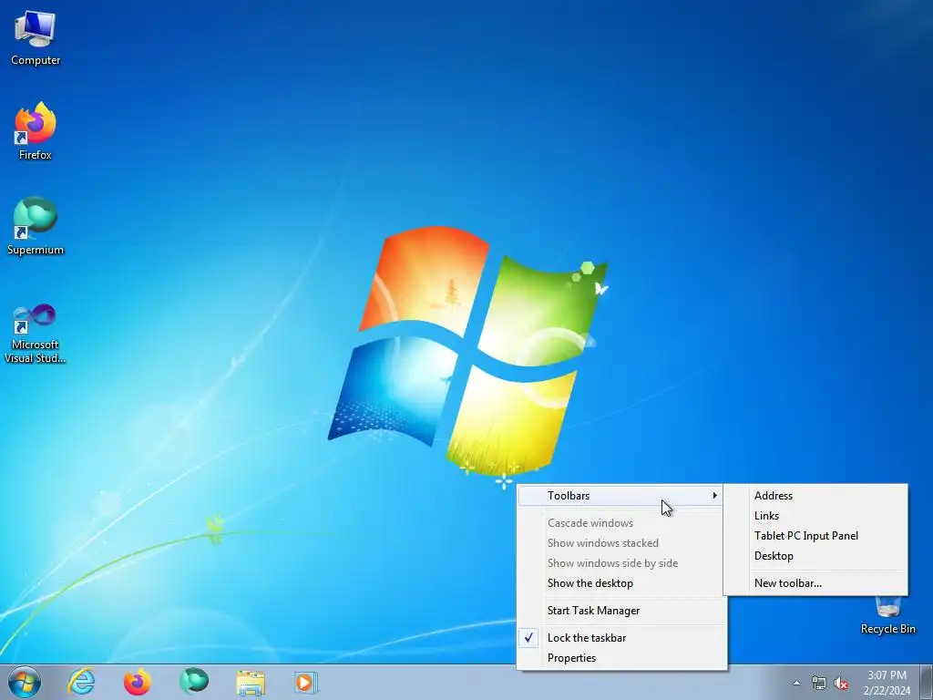Open Windows Media Player from the taskbar
The height and width of the screenshot is (700, 933).
(x=306, y=682)
